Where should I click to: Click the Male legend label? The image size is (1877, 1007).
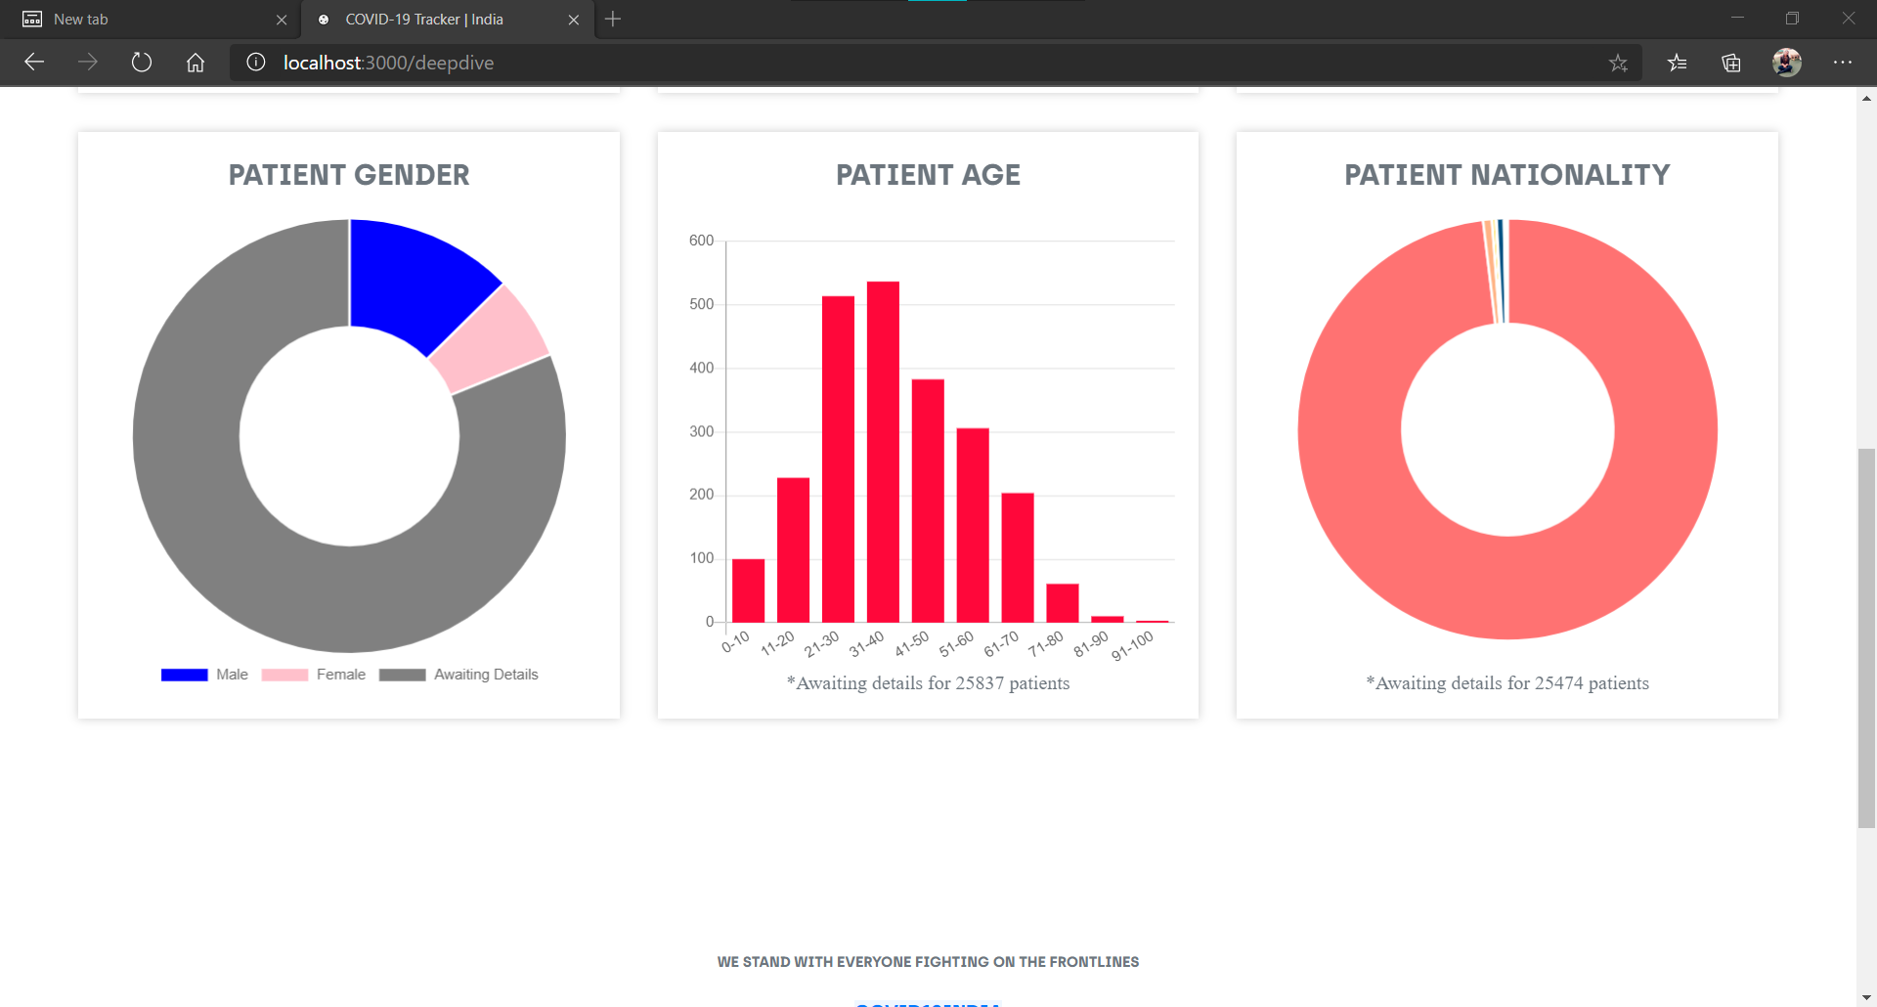pos(232,675)
